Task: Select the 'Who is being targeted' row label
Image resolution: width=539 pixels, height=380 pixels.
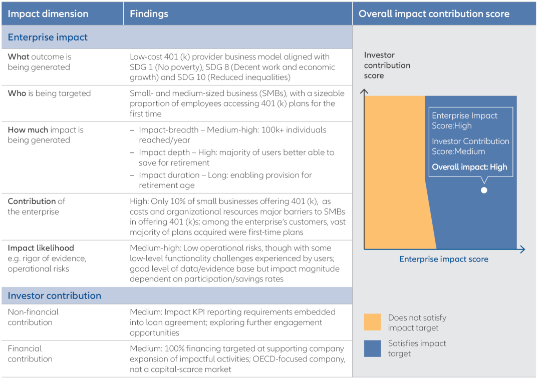Action: click(49, 93)
